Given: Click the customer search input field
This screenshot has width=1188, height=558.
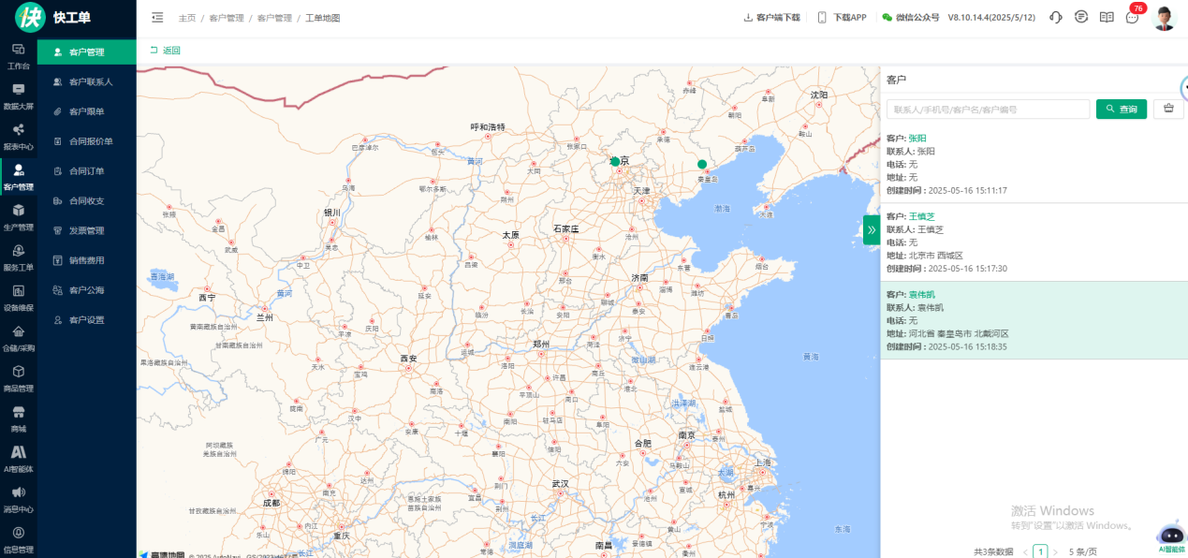Looking at the screenshot, I should [987, 110].
